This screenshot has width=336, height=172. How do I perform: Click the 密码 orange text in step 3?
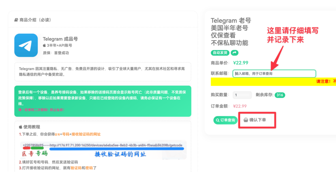coord(89,168)
